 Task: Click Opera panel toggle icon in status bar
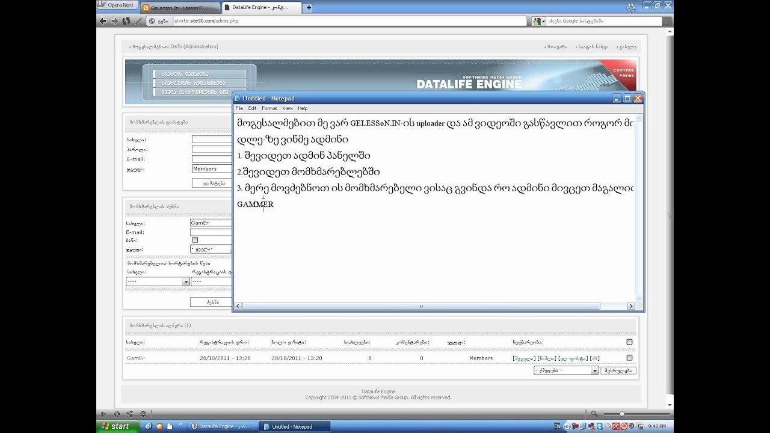103,414
